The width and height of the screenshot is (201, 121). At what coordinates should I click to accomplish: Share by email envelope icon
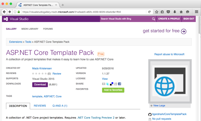pos(104,84)
